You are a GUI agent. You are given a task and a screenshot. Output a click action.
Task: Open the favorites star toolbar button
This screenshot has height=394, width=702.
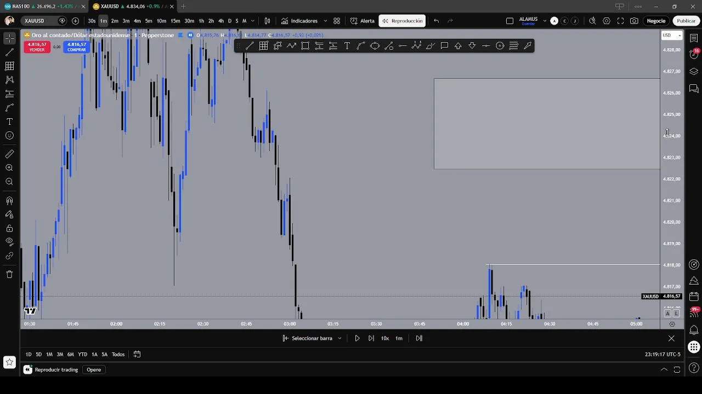coord(9,362)
